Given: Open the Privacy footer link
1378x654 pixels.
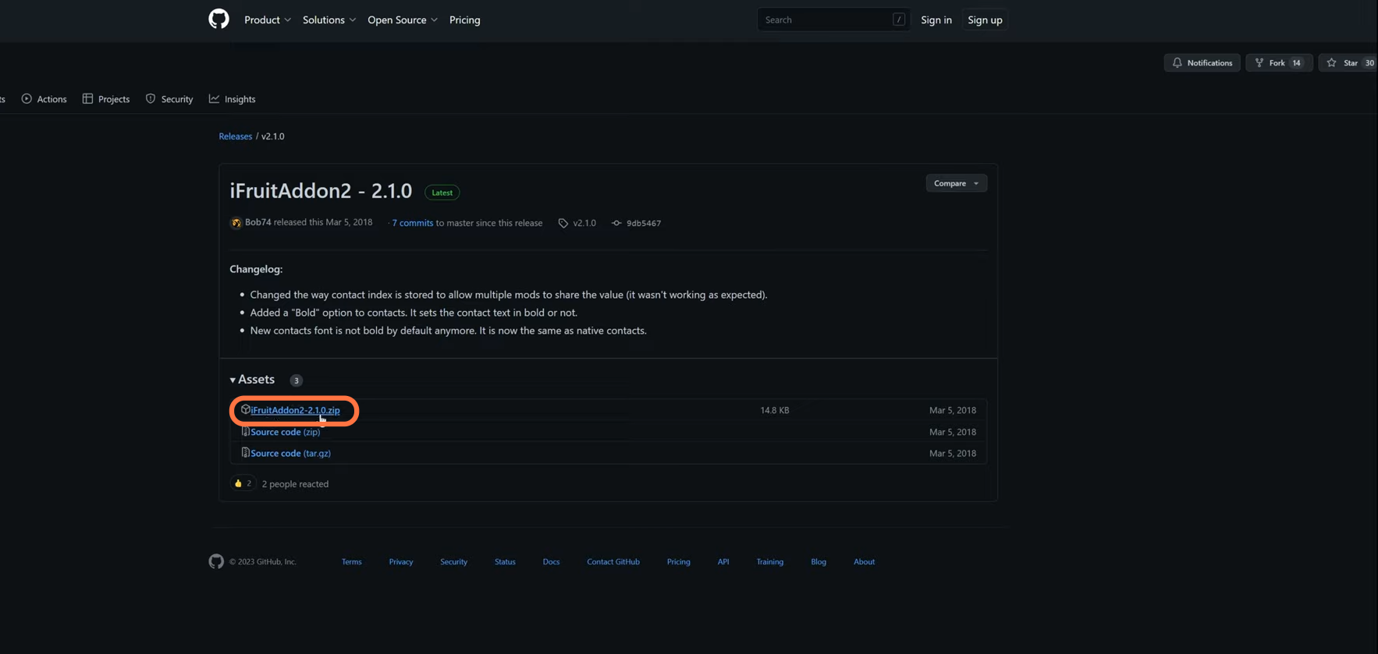Looking at the screenshot, I should coord(401,561).
